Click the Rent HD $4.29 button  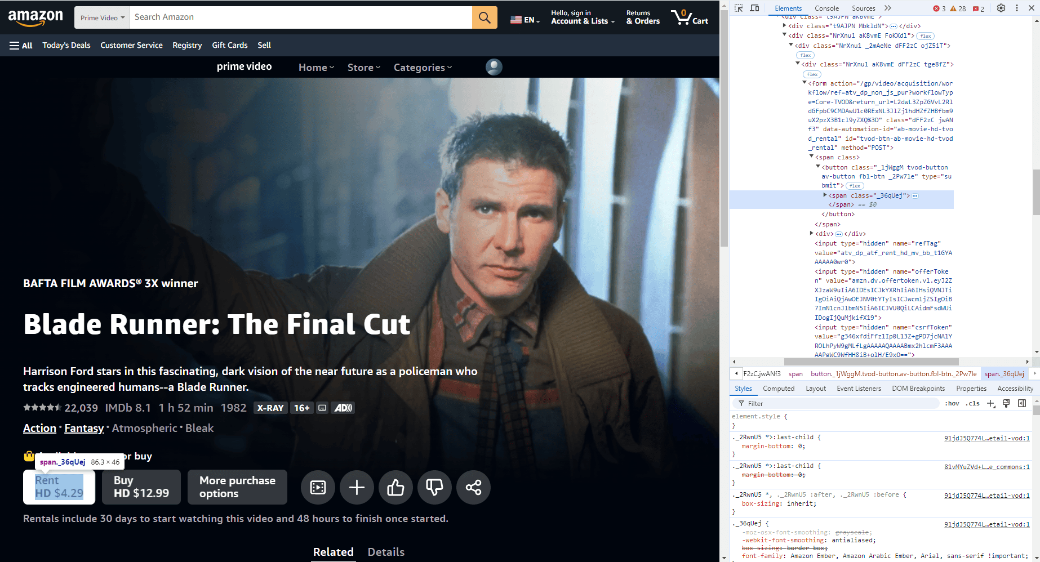[59, 487]
